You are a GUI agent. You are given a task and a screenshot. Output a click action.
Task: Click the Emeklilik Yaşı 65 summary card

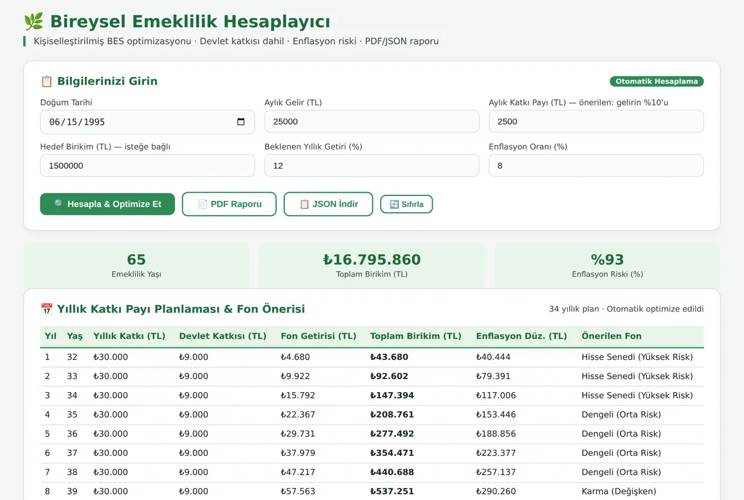[x=136, y=266]
